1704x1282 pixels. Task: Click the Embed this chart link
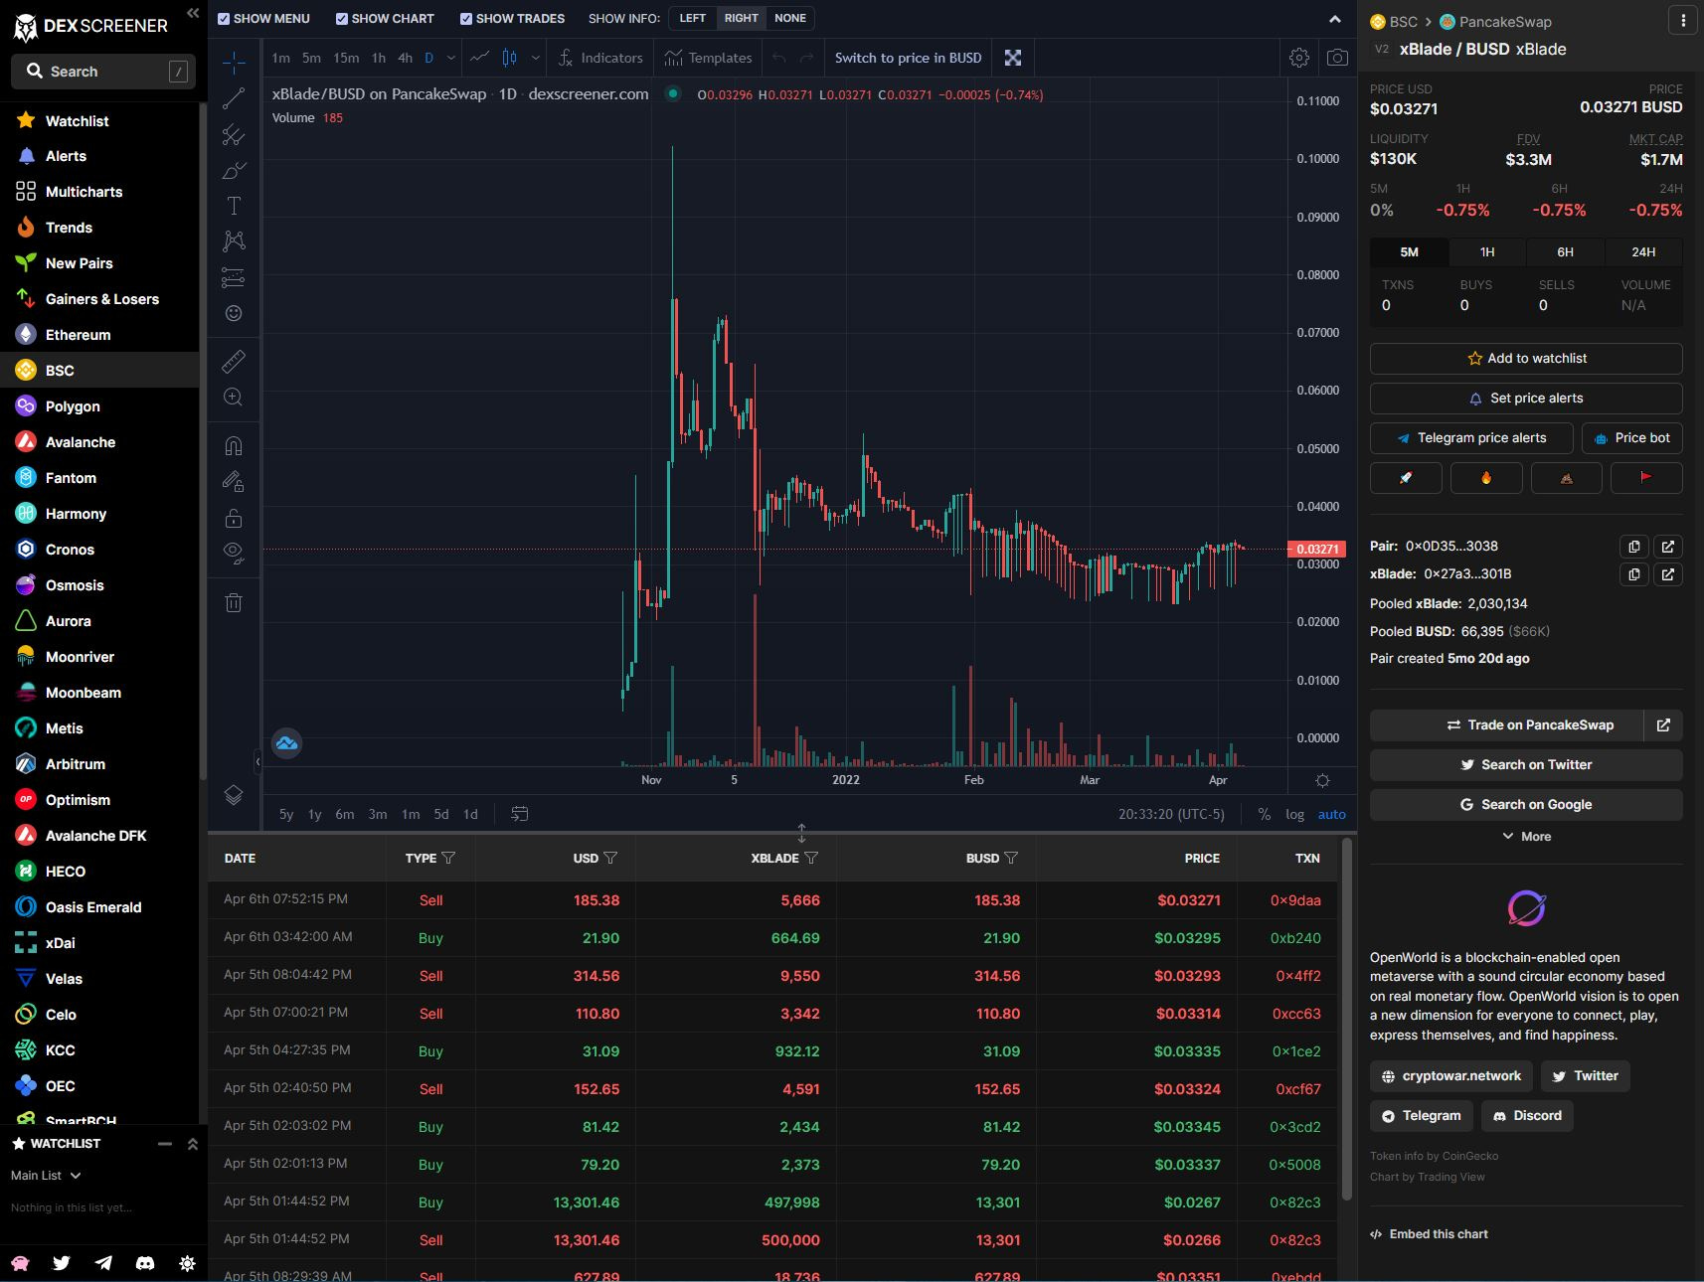(x=1429, y=1234)
